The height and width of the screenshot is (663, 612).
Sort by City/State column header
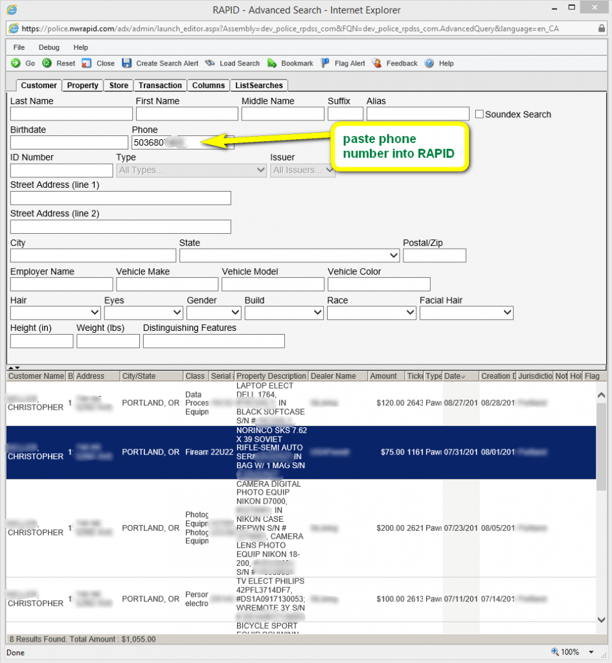[152, 376]
